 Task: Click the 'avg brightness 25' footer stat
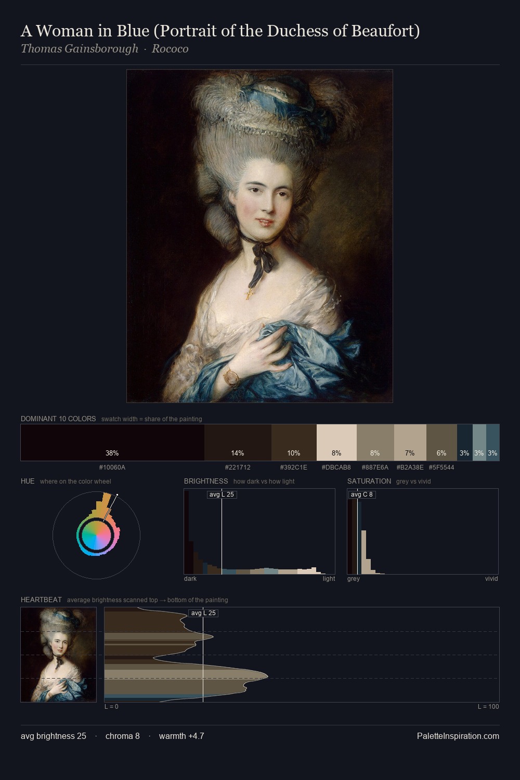click(54, 736)
